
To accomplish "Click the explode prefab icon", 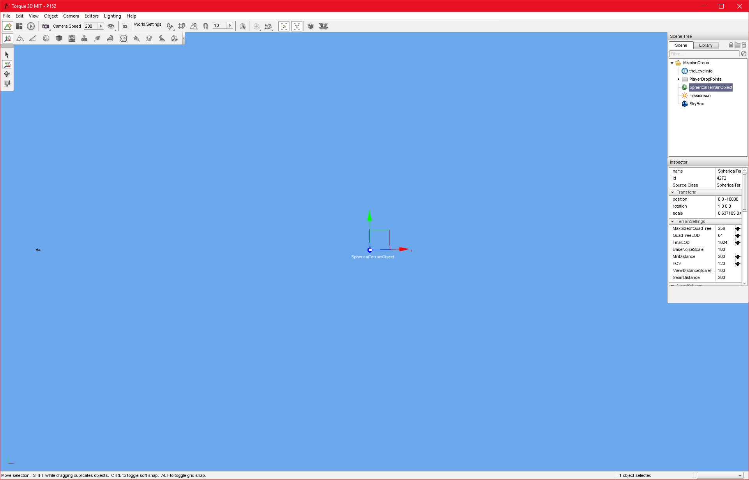I will click(323, 26).
